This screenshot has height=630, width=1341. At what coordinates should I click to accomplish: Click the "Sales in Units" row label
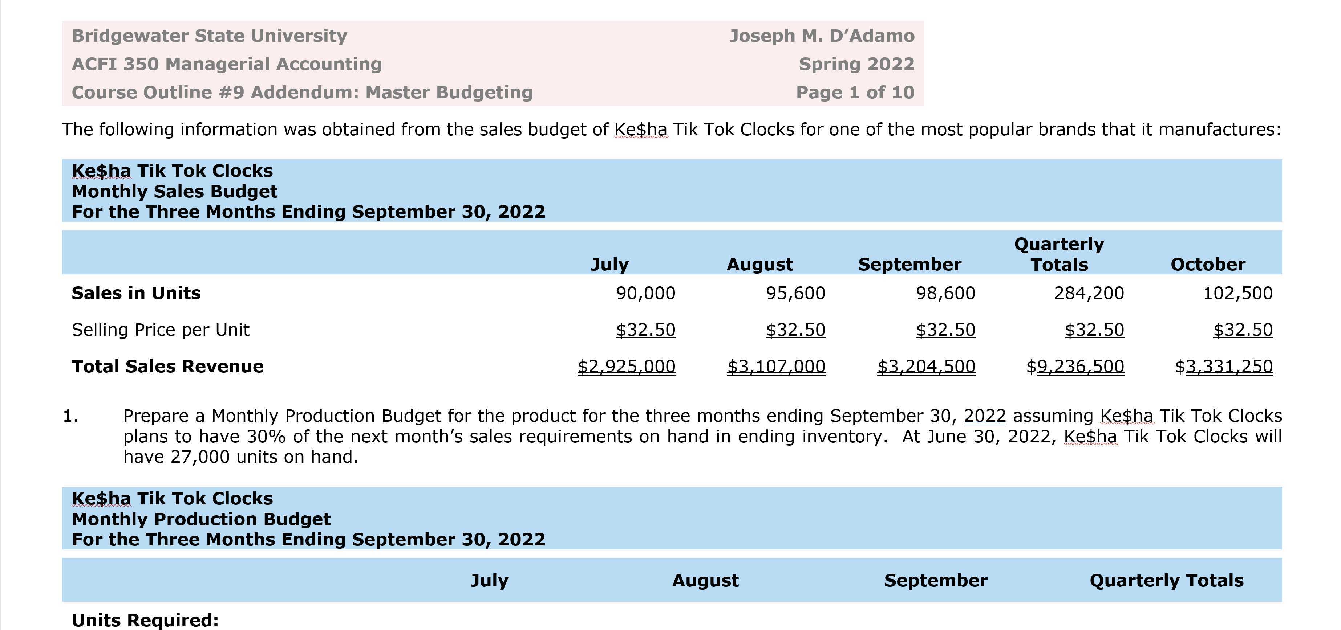tap(136, 294)
